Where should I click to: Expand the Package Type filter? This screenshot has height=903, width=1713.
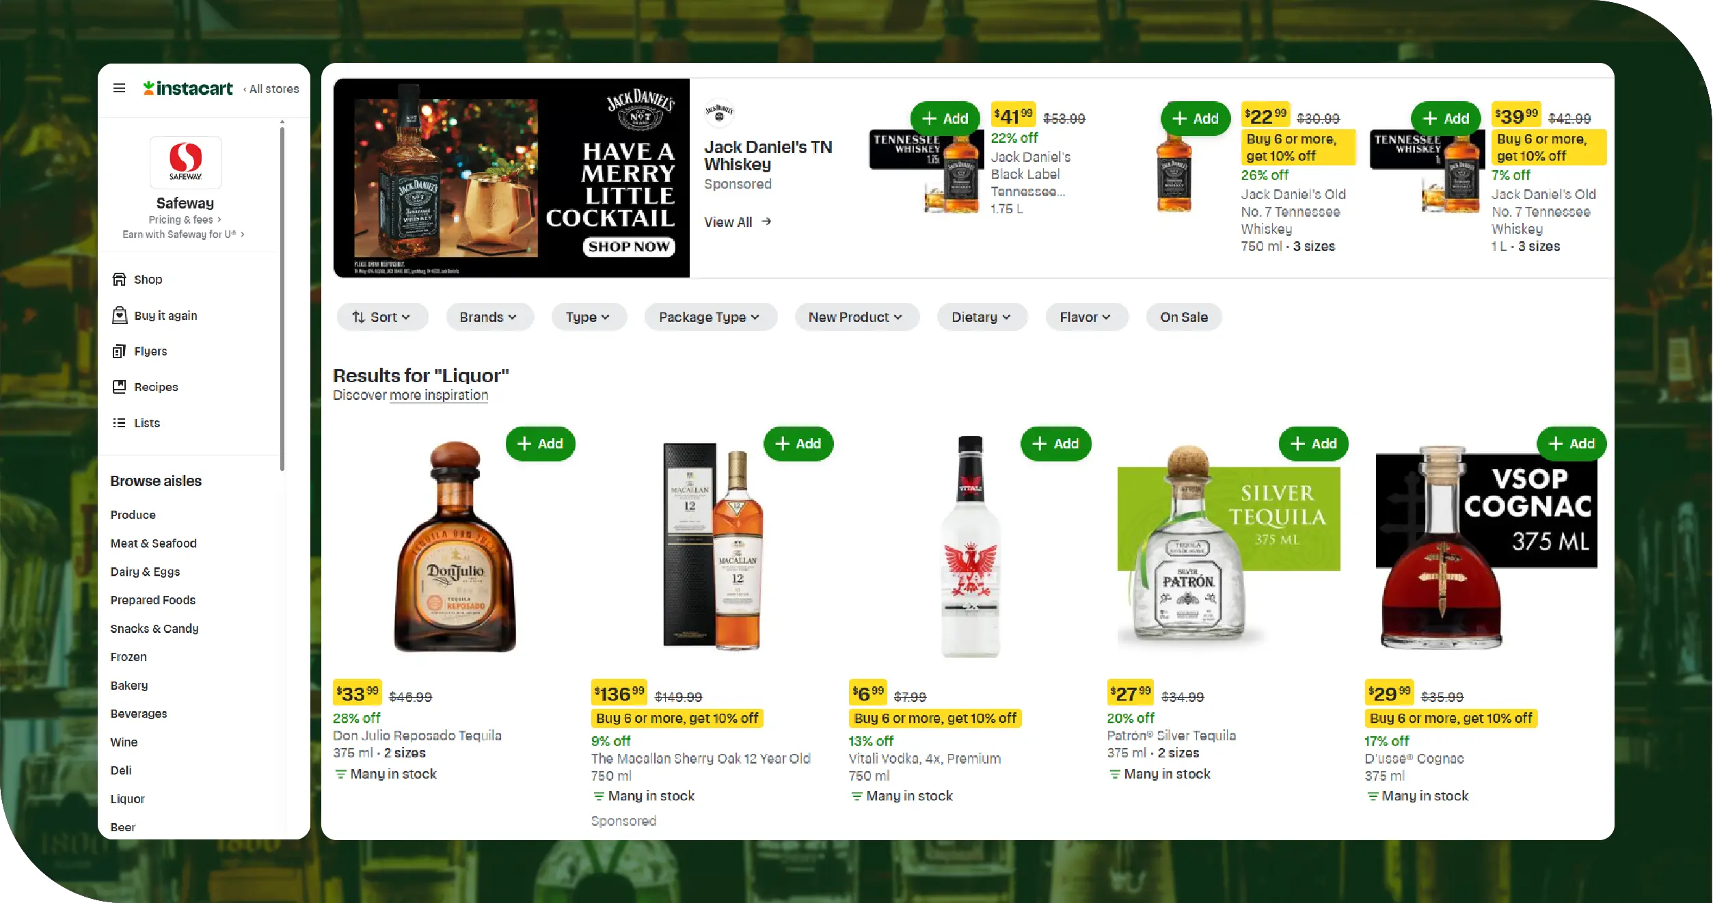pyautogui.click(x=710, y=317)
